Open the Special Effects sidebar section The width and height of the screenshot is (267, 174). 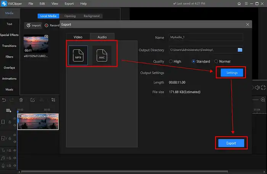click(x=10, y=35)
